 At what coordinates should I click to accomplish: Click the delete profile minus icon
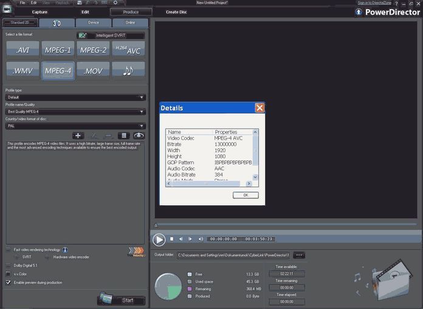pyautogui.click(x=108, y=136)
